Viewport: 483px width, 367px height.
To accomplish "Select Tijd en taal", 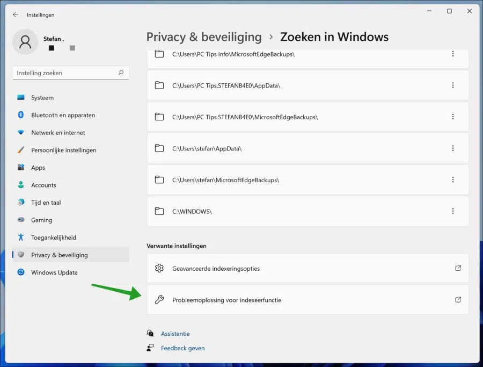I will click(x=70, y=203).
